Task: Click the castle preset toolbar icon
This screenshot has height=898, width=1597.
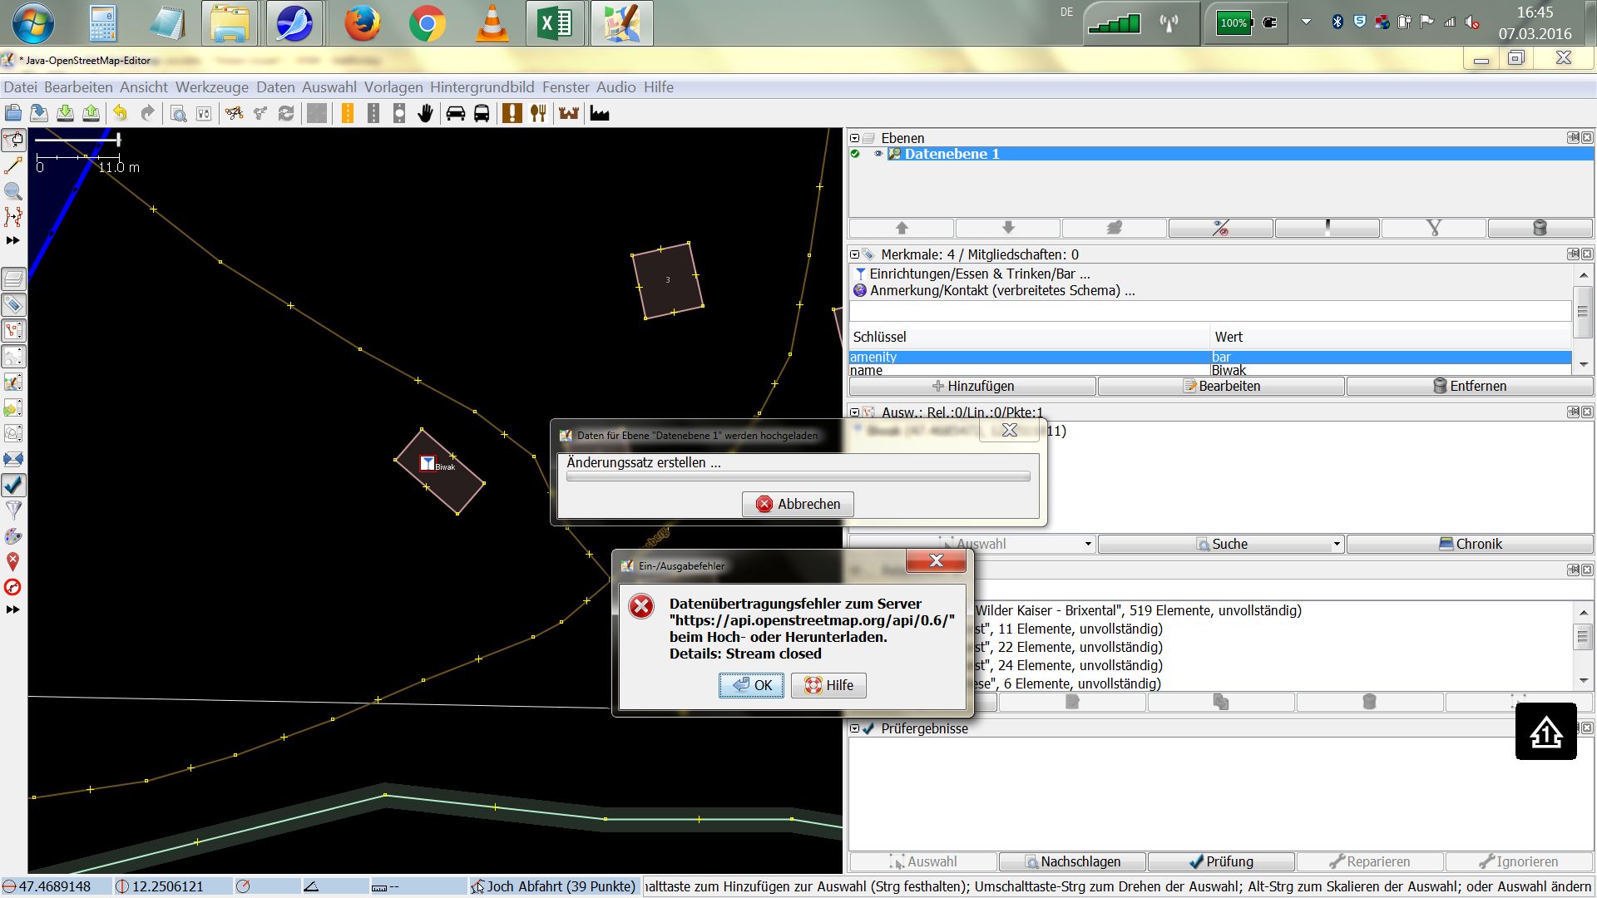Action: (x=569, y=114)
